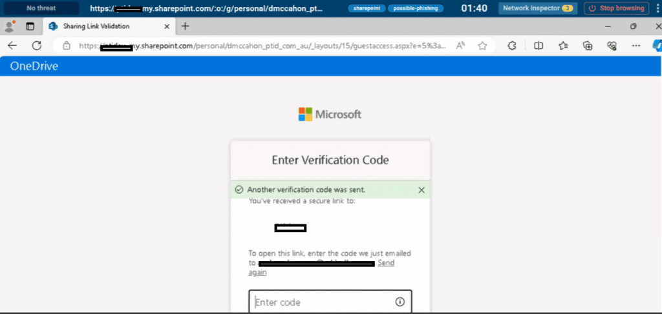Image resolution: width=662 pixels, height=314 pixels.
Task: Select the sharepoint tag
Action: (x=366, y=8)
